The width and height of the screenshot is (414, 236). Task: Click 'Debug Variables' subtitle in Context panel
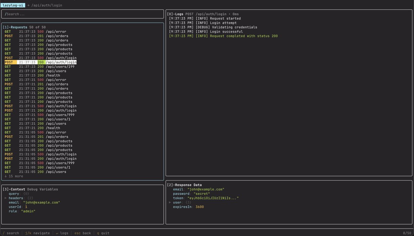click(43, 189)
